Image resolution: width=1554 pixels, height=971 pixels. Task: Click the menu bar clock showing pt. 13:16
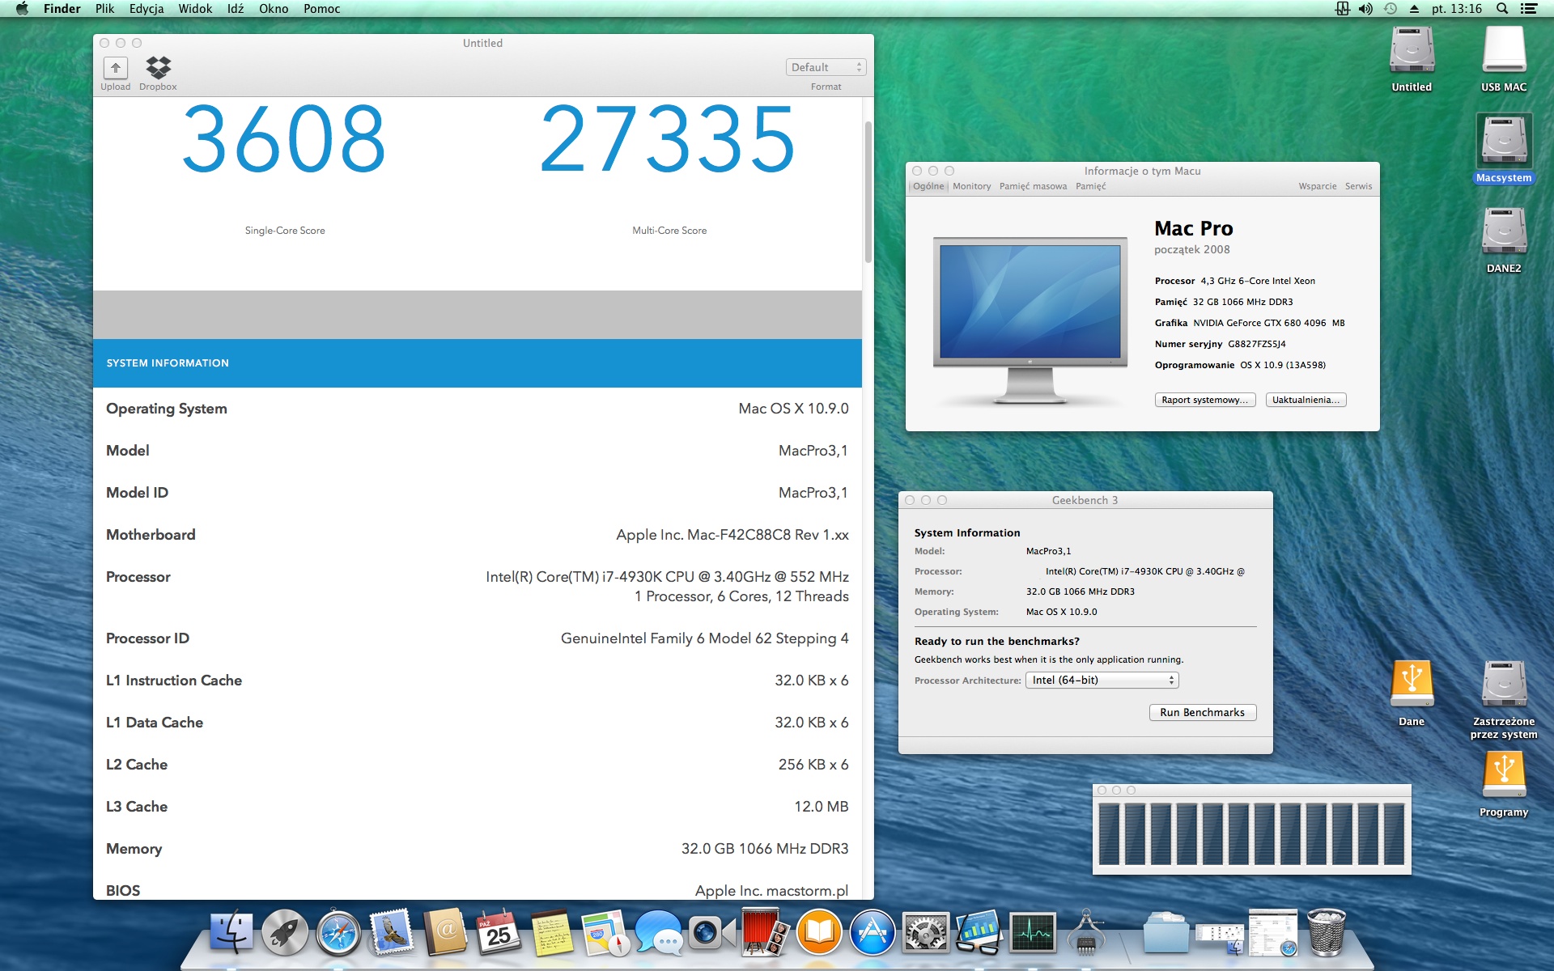tap(1457, 9)
